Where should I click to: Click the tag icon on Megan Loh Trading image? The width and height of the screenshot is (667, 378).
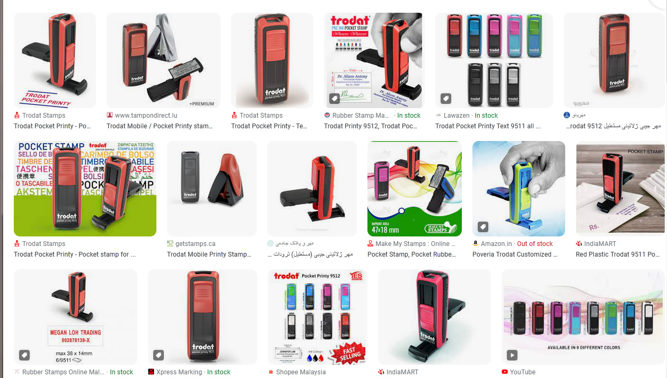(x=24, y=355)
